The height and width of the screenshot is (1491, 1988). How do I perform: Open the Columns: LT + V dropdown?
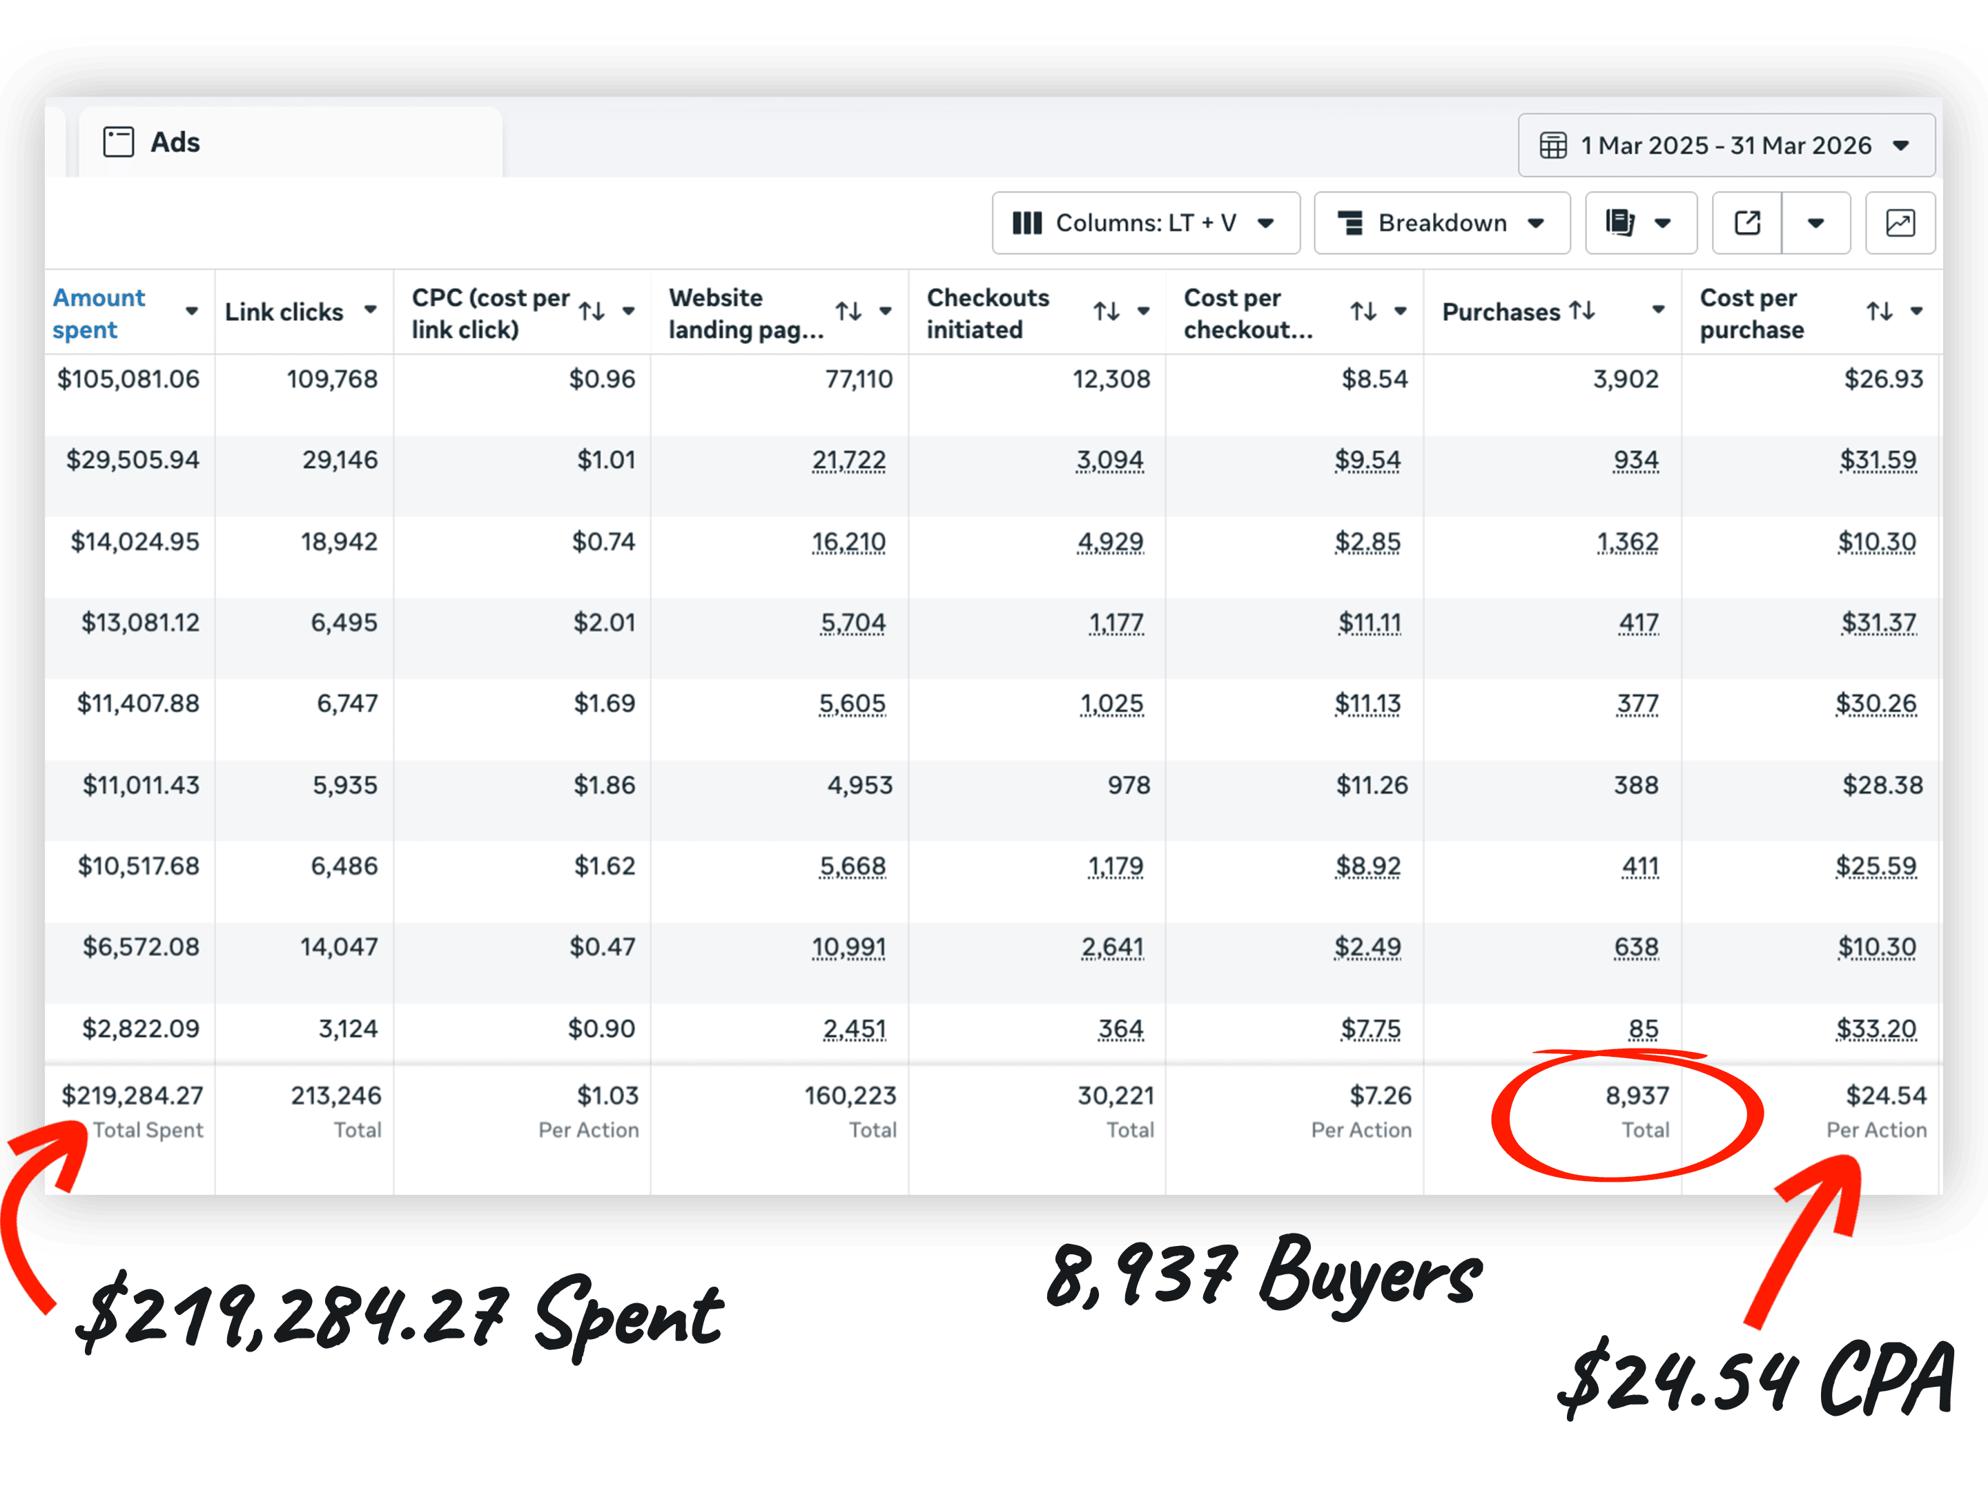[x=1145, y=223]
